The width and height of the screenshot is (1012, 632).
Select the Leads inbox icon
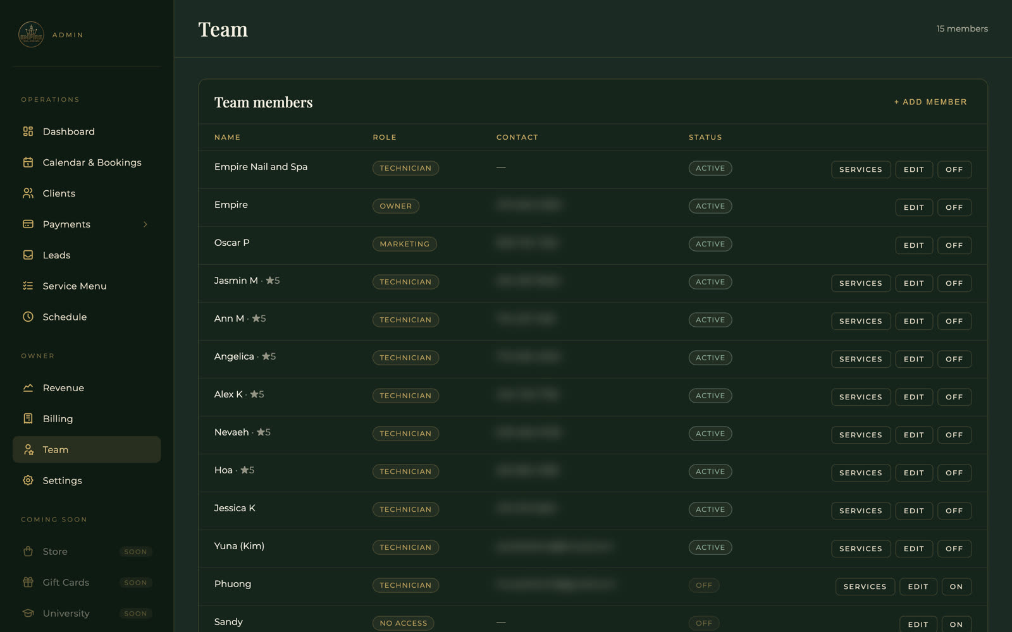point(28,255)
